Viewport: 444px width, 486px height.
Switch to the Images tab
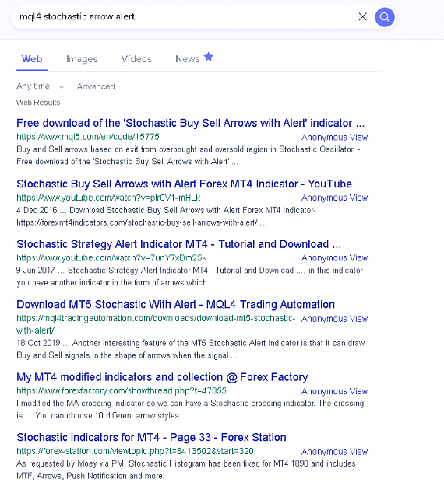[x=82, y=59]
